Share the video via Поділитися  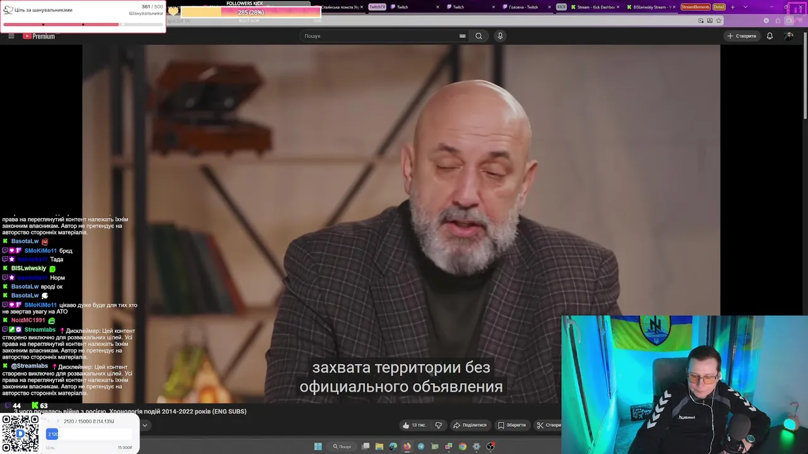tap(470, 425)
